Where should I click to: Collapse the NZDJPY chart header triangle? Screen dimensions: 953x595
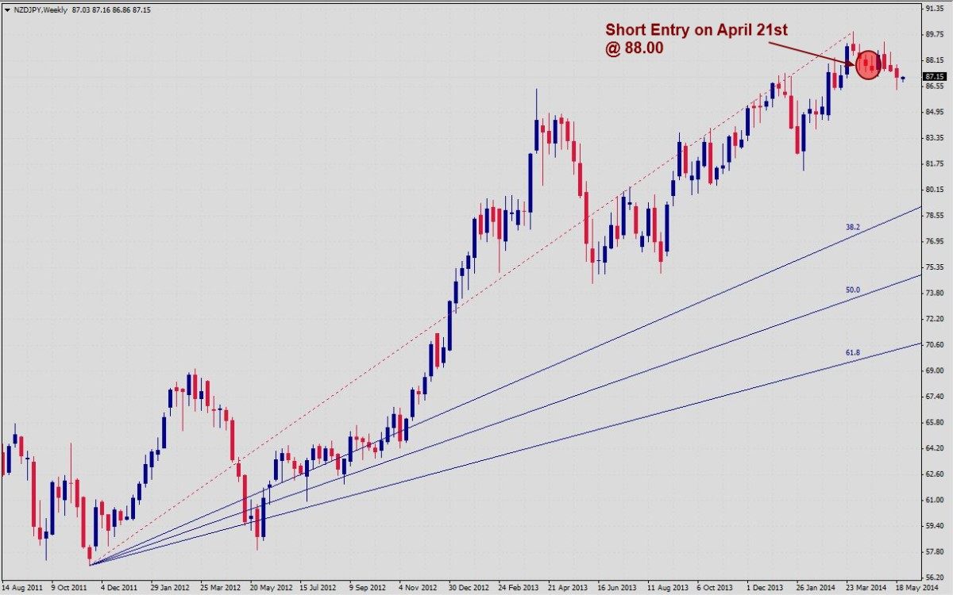pyautogui.click(x=6, y=10)
